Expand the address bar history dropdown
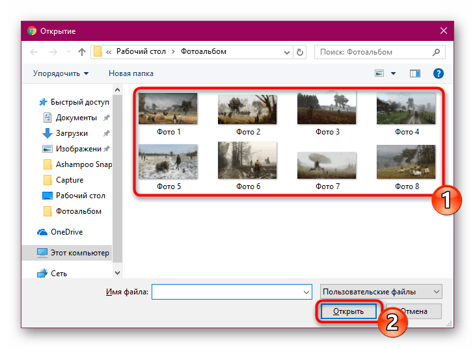 [x=286, y=53]
